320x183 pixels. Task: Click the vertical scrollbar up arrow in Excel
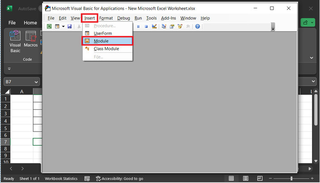316,91
